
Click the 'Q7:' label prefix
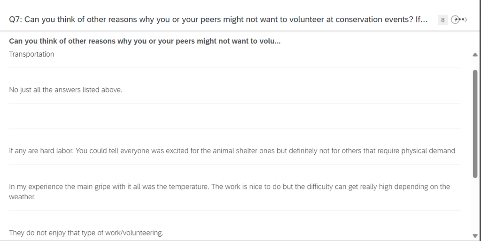pyautogui.click(x=16, y=20)
